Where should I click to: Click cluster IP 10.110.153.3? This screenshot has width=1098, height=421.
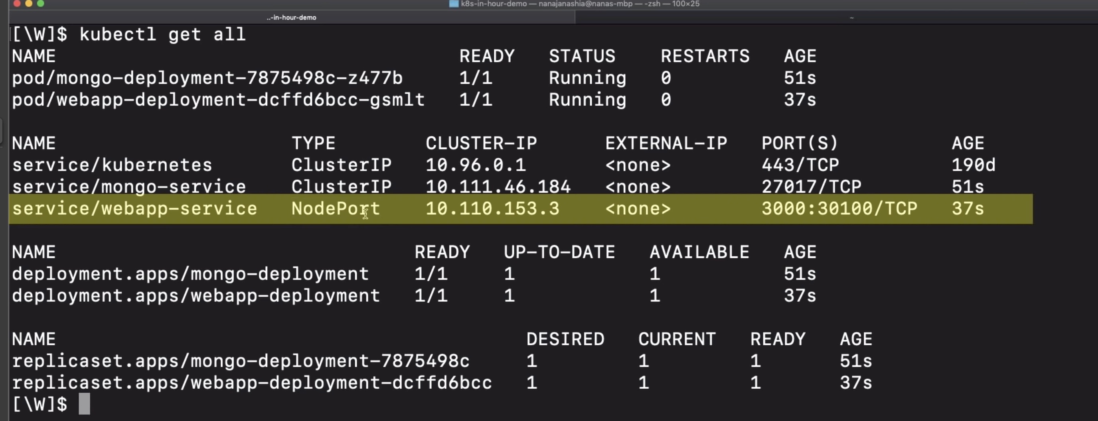[492, 209]
